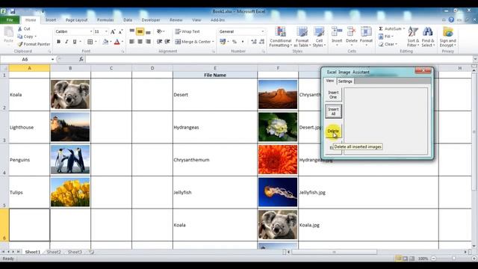Select Bottom Align button
478x269 pixels.
pyautogui.click(x=148, y=31)
